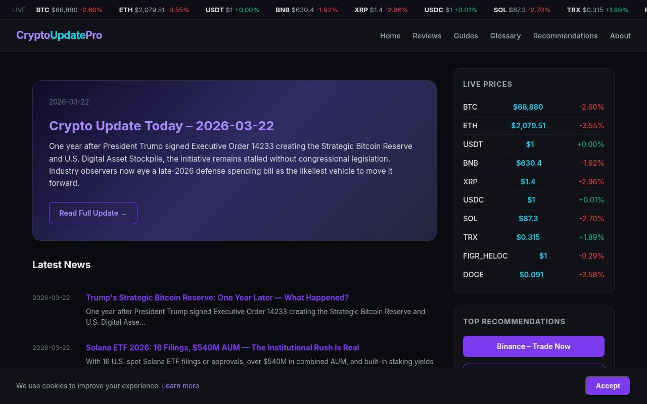Image resolution: width=647 pixels, height=404 pixels.
Task: Open the Guides menu item
Action: [x=466, y=36]
